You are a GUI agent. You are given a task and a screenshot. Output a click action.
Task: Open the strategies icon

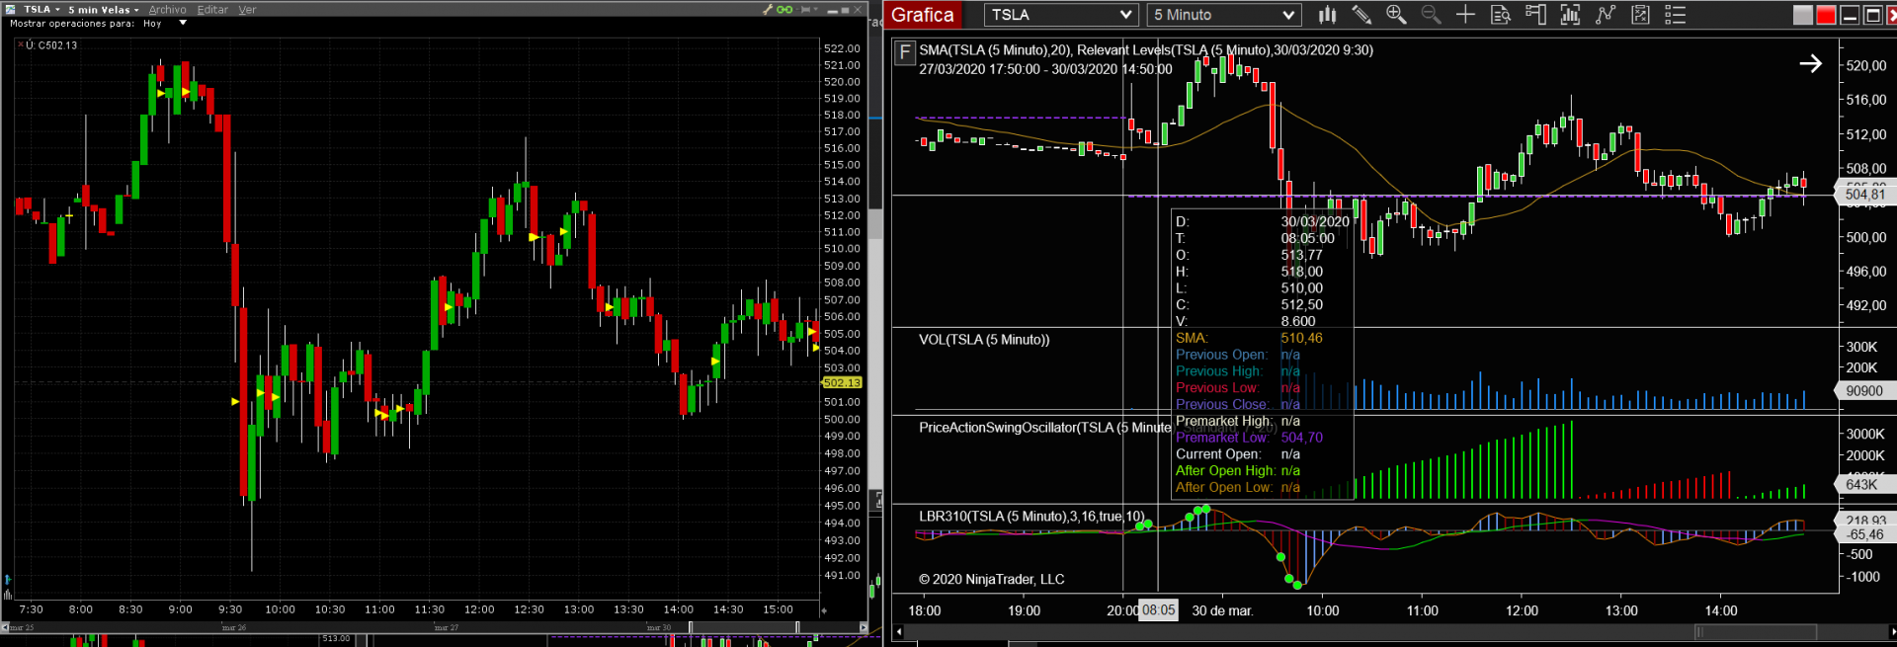pos(1640,15)
